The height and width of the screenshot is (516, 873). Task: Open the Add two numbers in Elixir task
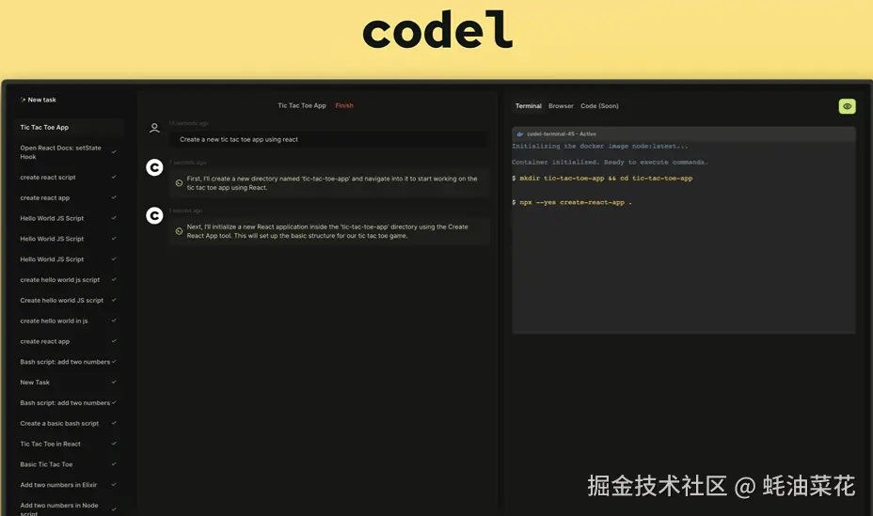(x=69, y=485)
